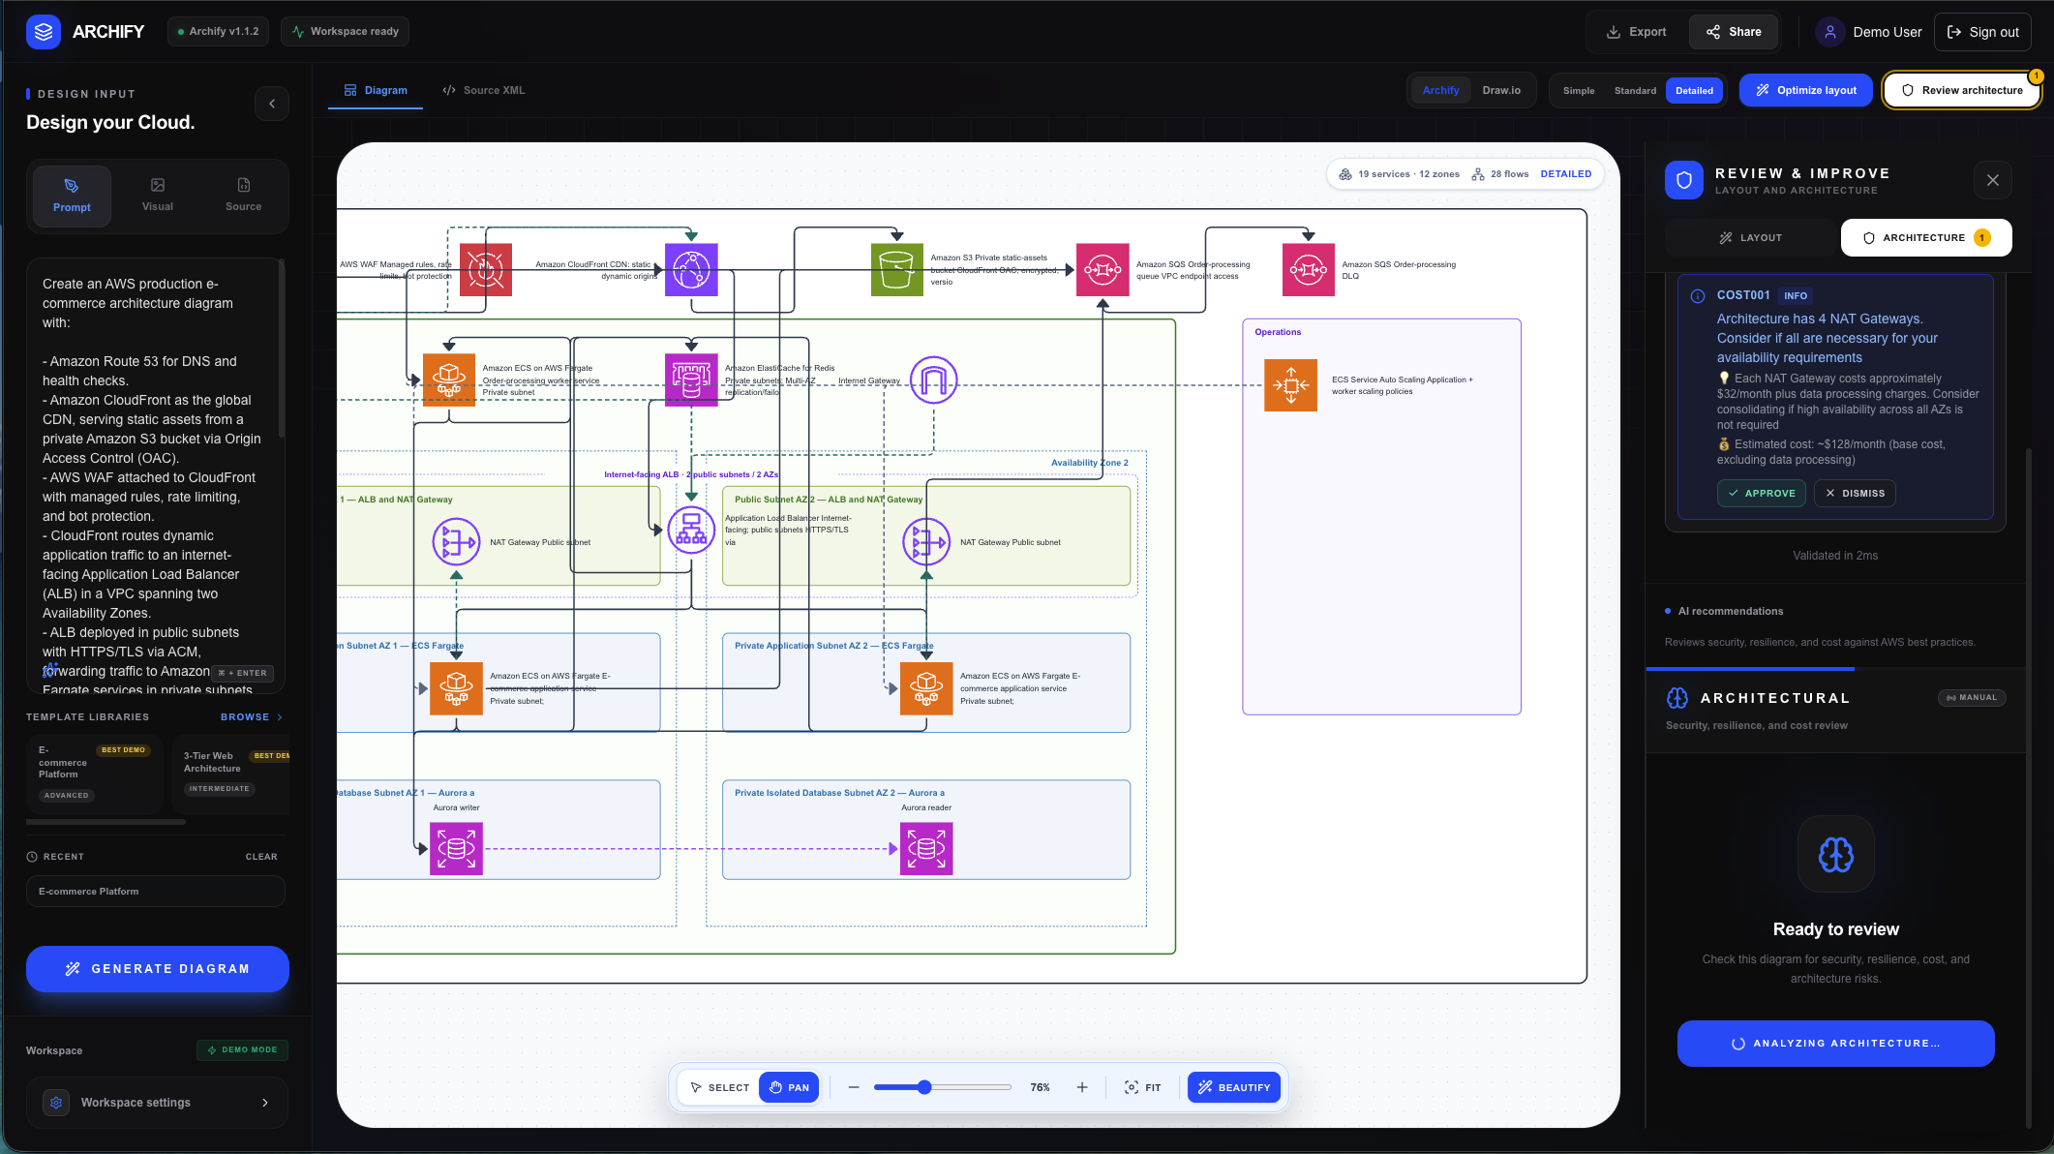Click the AWS WAF icon in diagram
Viewport: 2054px width, 1154px height.
[x=486, y=269]
